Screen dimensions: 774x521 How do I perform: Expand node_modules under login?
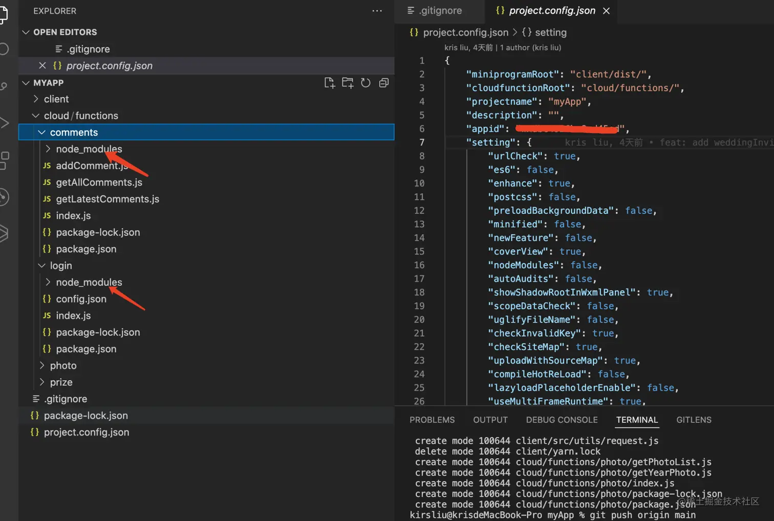[x=48, y=282]
